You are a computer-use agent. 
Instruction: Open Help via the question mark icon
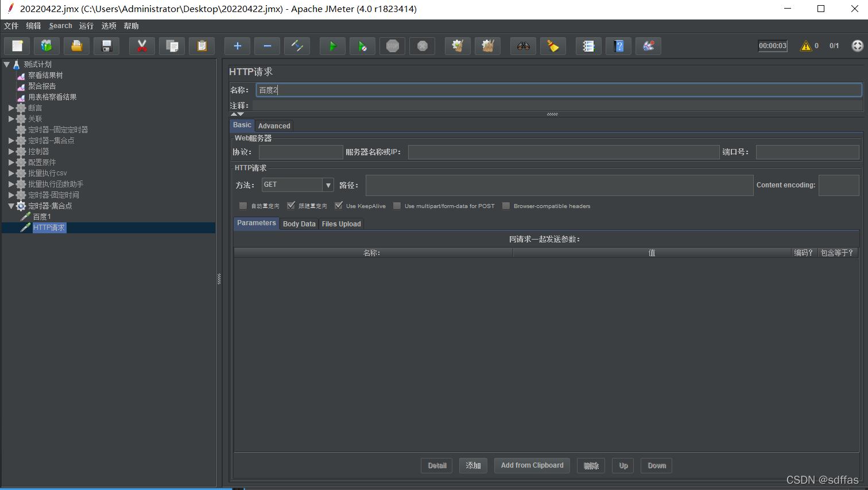click(x=618, y=46)
